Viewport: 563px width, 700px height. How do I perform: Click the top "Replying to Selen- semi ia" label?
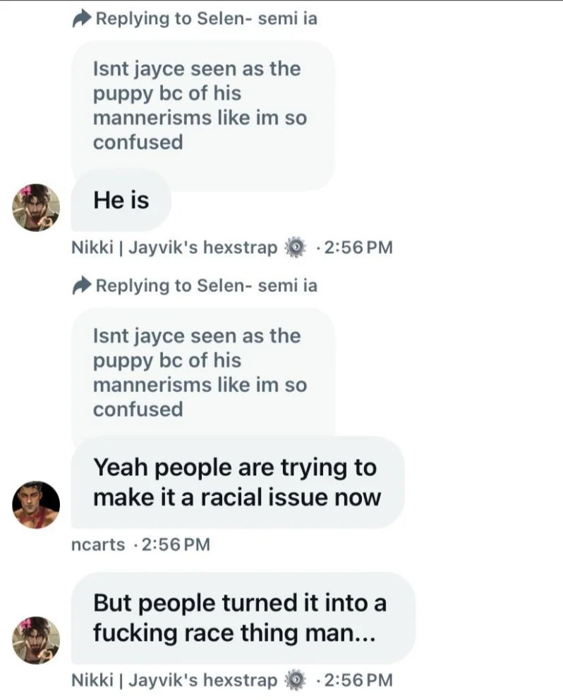(x=207, y=19)
